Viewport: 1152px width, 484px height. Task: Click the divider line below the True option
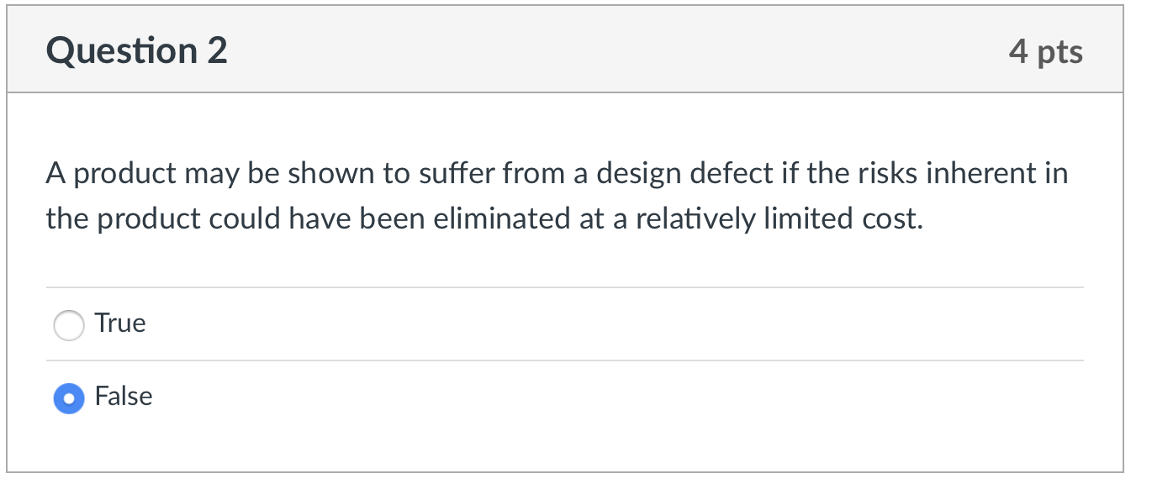click(563, 360)
